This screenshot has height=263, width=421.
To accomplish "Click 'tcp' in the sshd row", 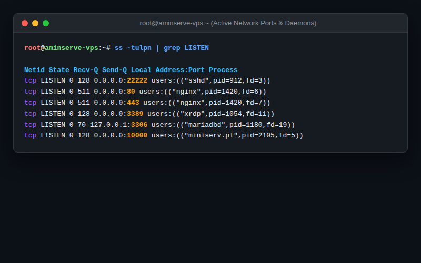I will pos(31,81).
